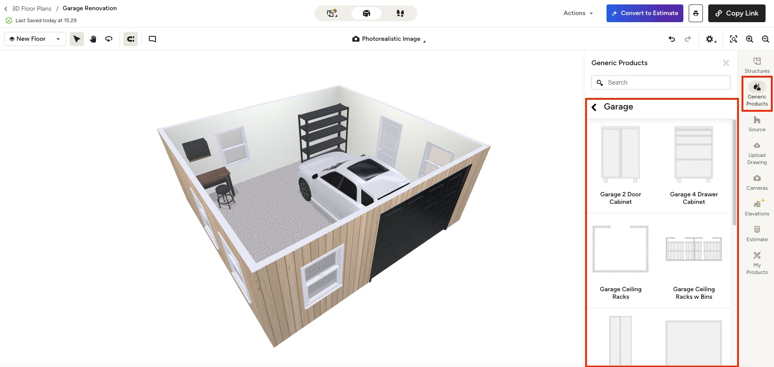Open the Photorealistic Image menu

[x=389, y=39]
